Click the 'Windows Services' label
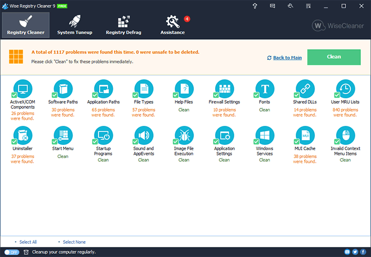Image resolution: width=371 pixels, height=257 pixels. (264, 151)
